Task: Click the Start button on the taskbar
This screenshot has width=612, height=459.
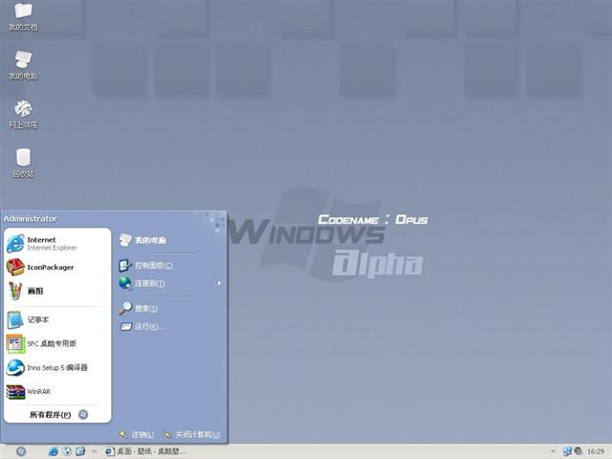Action: (21, 451)
